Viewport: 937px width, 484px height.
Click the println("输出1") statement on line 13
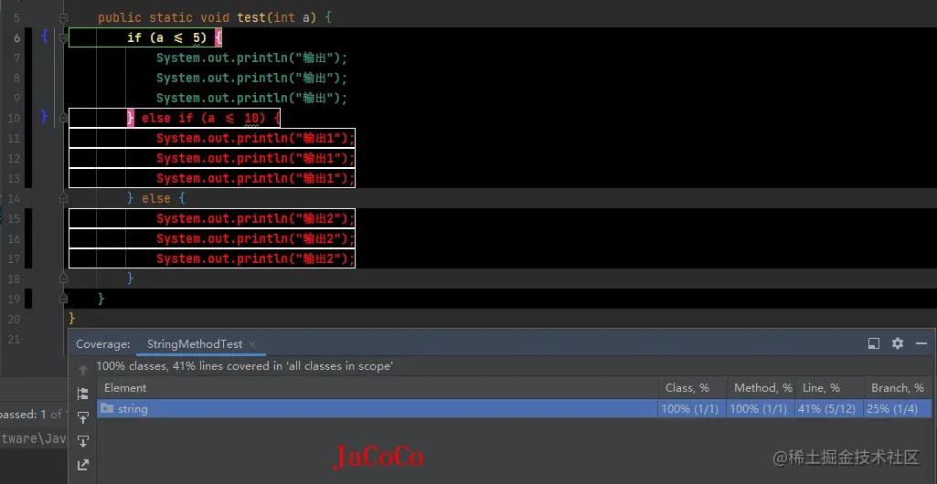(x=256, y=178)
